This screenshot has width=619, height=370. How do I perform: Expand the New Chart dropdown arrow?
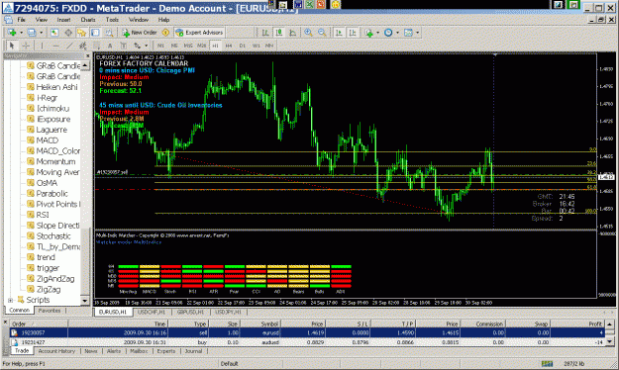pyautogui.click(x=21, y=33)
